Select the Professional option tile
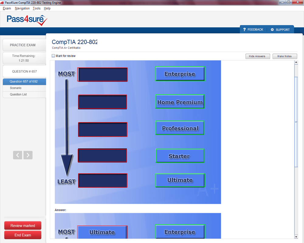 (180, 128)
